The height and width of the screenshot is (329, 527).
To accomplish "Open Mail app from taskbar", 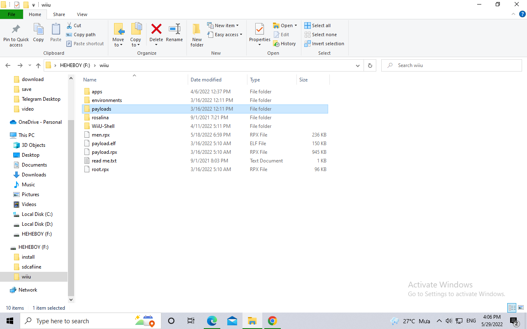I will [232, 321].
